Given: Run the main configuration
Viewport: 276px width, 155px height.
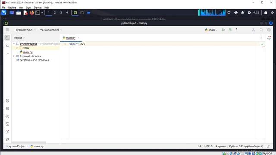Looking at the screenshot, I should coord(223,30).
